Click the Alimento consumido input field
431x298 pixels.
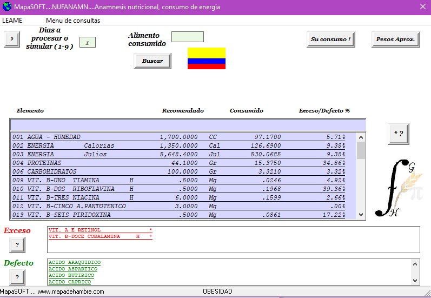[x=187, y=37]
